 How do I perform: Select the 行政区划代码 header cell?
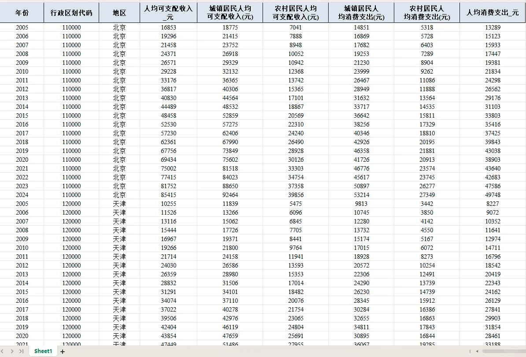(71, 13)
